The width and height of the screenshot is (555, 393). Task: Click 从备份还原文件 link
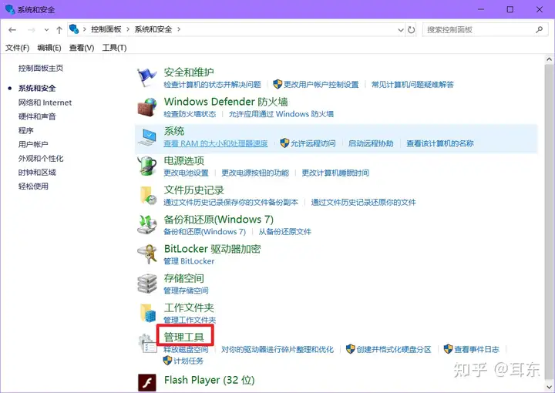285,232
